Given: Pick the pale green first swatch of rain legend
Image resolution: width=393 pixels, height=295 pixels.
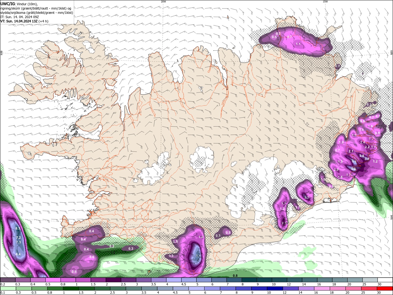Looking at the screenshot, I should tap(8, 289).
